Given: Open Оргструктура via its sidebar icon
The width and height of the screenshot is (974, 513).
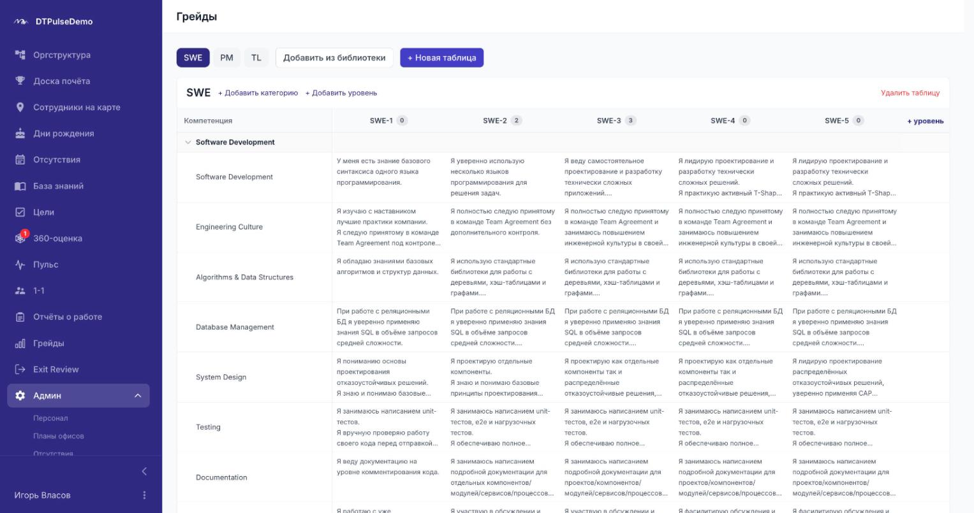Looking at the screenshot, I should coord(20,55).
